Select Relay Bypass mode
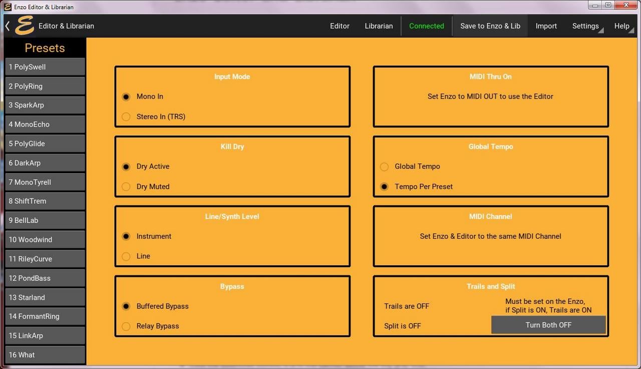Viewport: 641px width, 369px height. point(126,326)
